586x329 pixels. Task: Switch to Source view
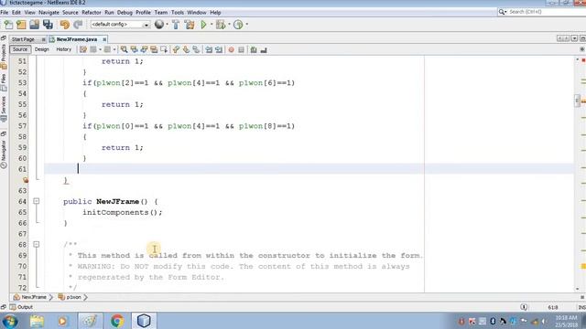point(20,49)
